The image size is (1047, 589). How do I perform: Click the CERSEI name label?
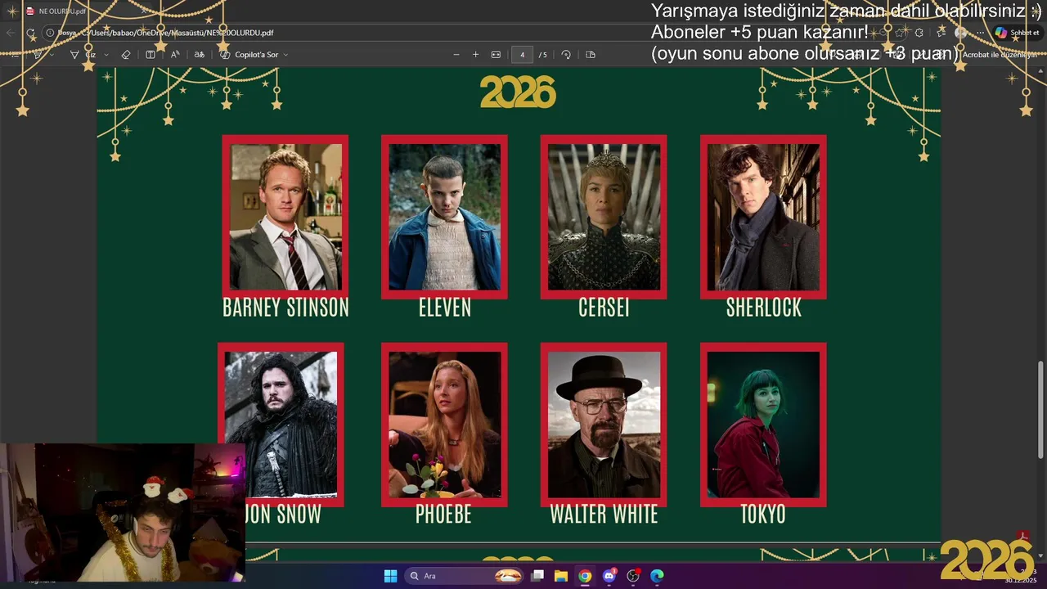(604, 308)
